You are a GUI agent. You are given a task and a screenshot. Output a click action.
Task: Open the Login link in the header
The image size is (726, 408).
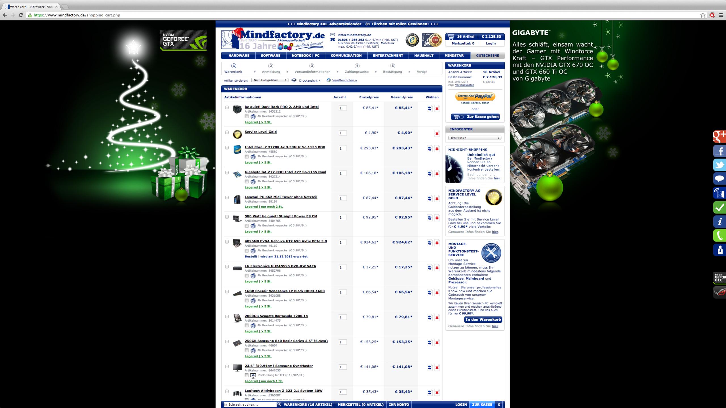pos(491,43)
